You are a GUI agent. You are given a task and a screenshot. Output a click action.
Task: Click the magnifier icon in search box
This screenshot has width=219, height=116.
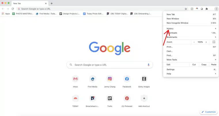pyautogui.click(x=71, y=65)
